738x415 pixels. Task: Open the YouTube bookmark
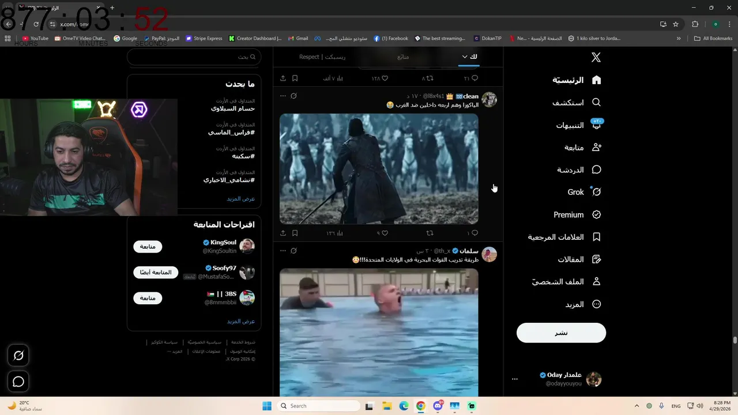pos(35,39)
